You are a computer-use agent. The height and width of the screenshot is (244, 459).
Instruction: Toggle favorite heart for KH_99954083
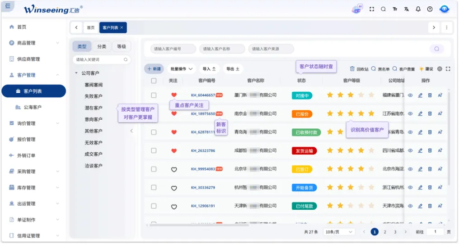pyautogui.click(x=174, y=169)
